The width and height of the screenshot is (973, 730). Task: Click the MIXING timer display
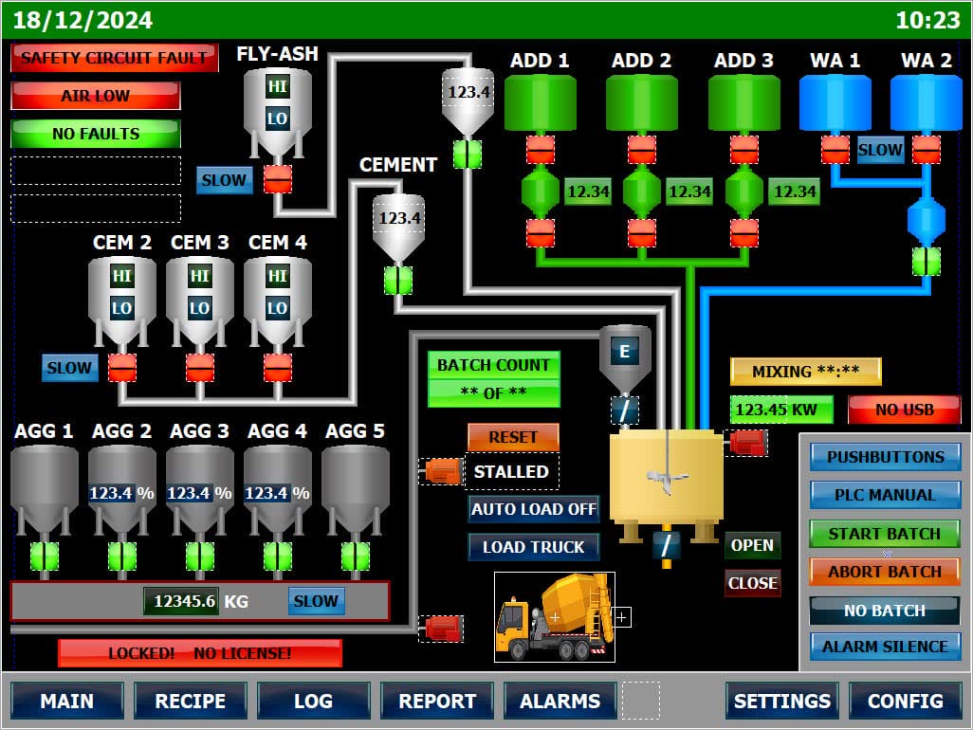coord(805,372)
